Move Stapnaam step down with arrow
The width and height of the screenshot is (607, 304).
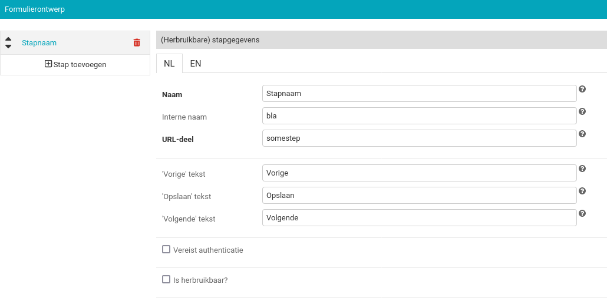(8, 47)
